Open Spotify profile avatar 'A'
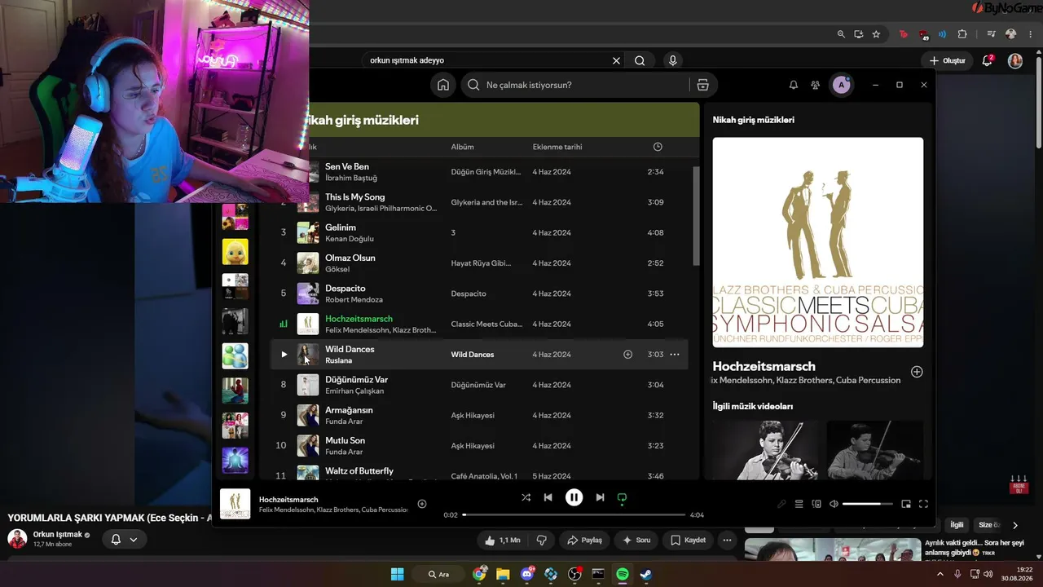Screen dimensions: 1043x587 point(842,85)
